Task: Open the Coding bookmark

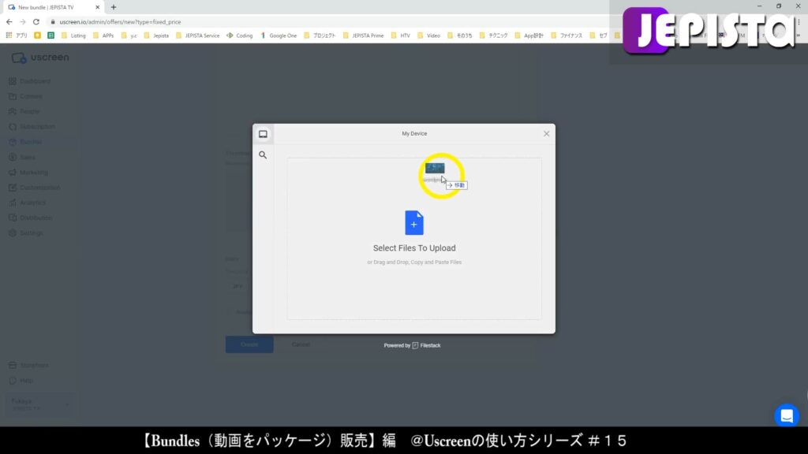Action: coord(240,35)
